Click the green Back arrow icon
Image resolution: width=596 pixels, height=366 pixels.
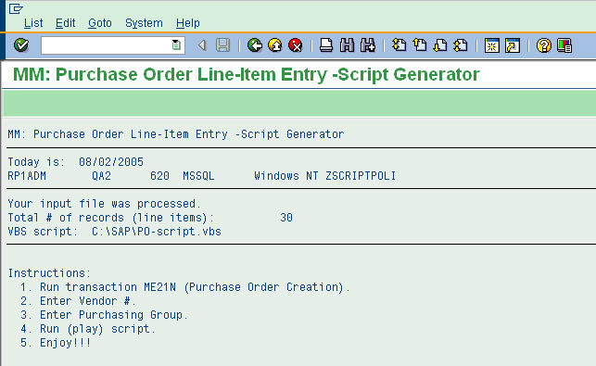click(x=254, y=45)
